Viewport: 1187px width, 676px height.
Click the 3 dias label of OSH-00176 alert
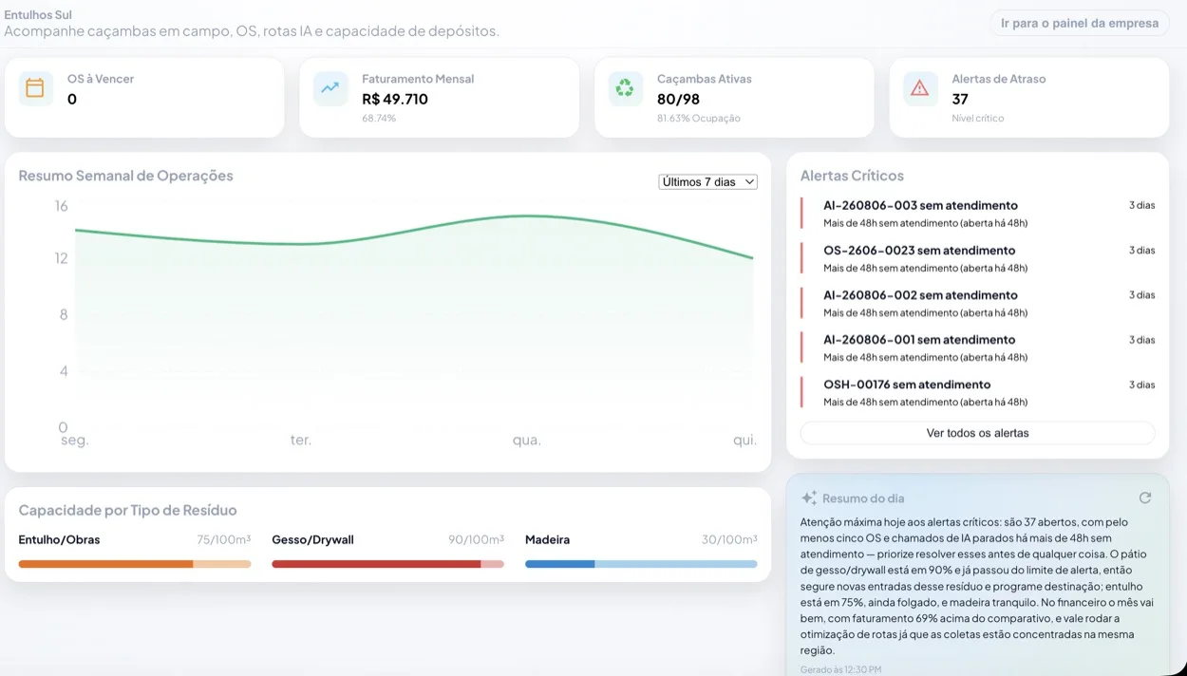point(1142,385)
